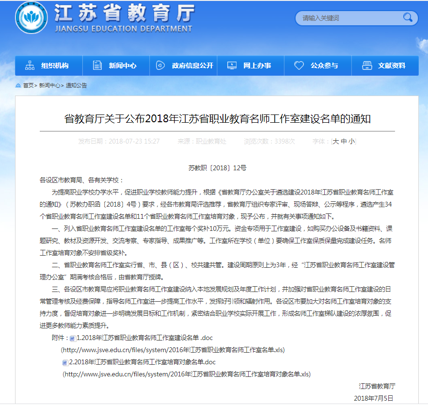The width and height of the screenshot is (428, 406).
Task: Click the JIANGSU EDUCATION DEPARTMENT header text
Action: tap(124, 29)
